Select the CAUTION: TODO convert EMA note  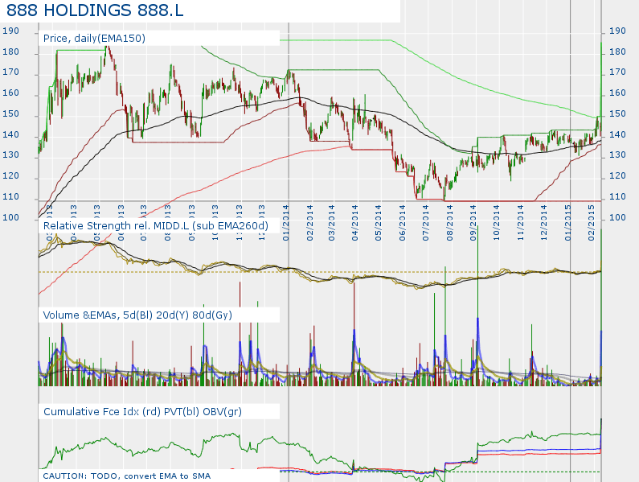[127, 476]
